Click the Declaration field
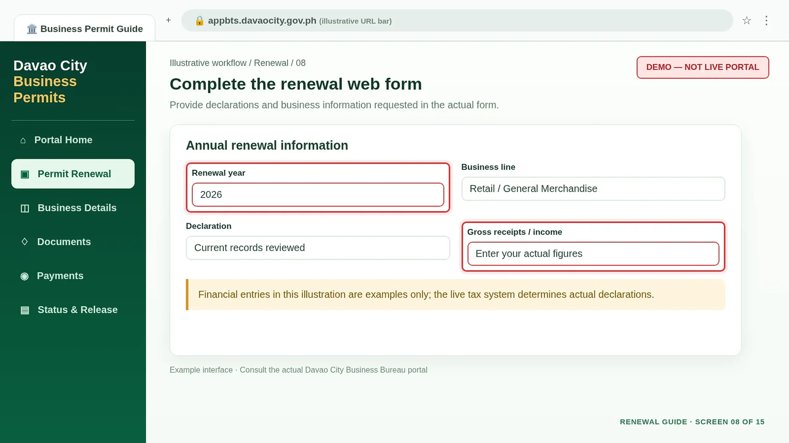The image size is (789, 443). 318,248
